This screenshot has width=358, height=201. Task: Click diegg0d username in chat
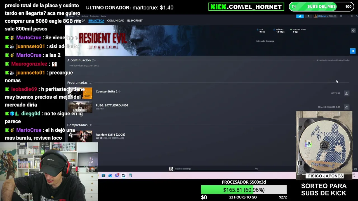click(x=30, y=114)
